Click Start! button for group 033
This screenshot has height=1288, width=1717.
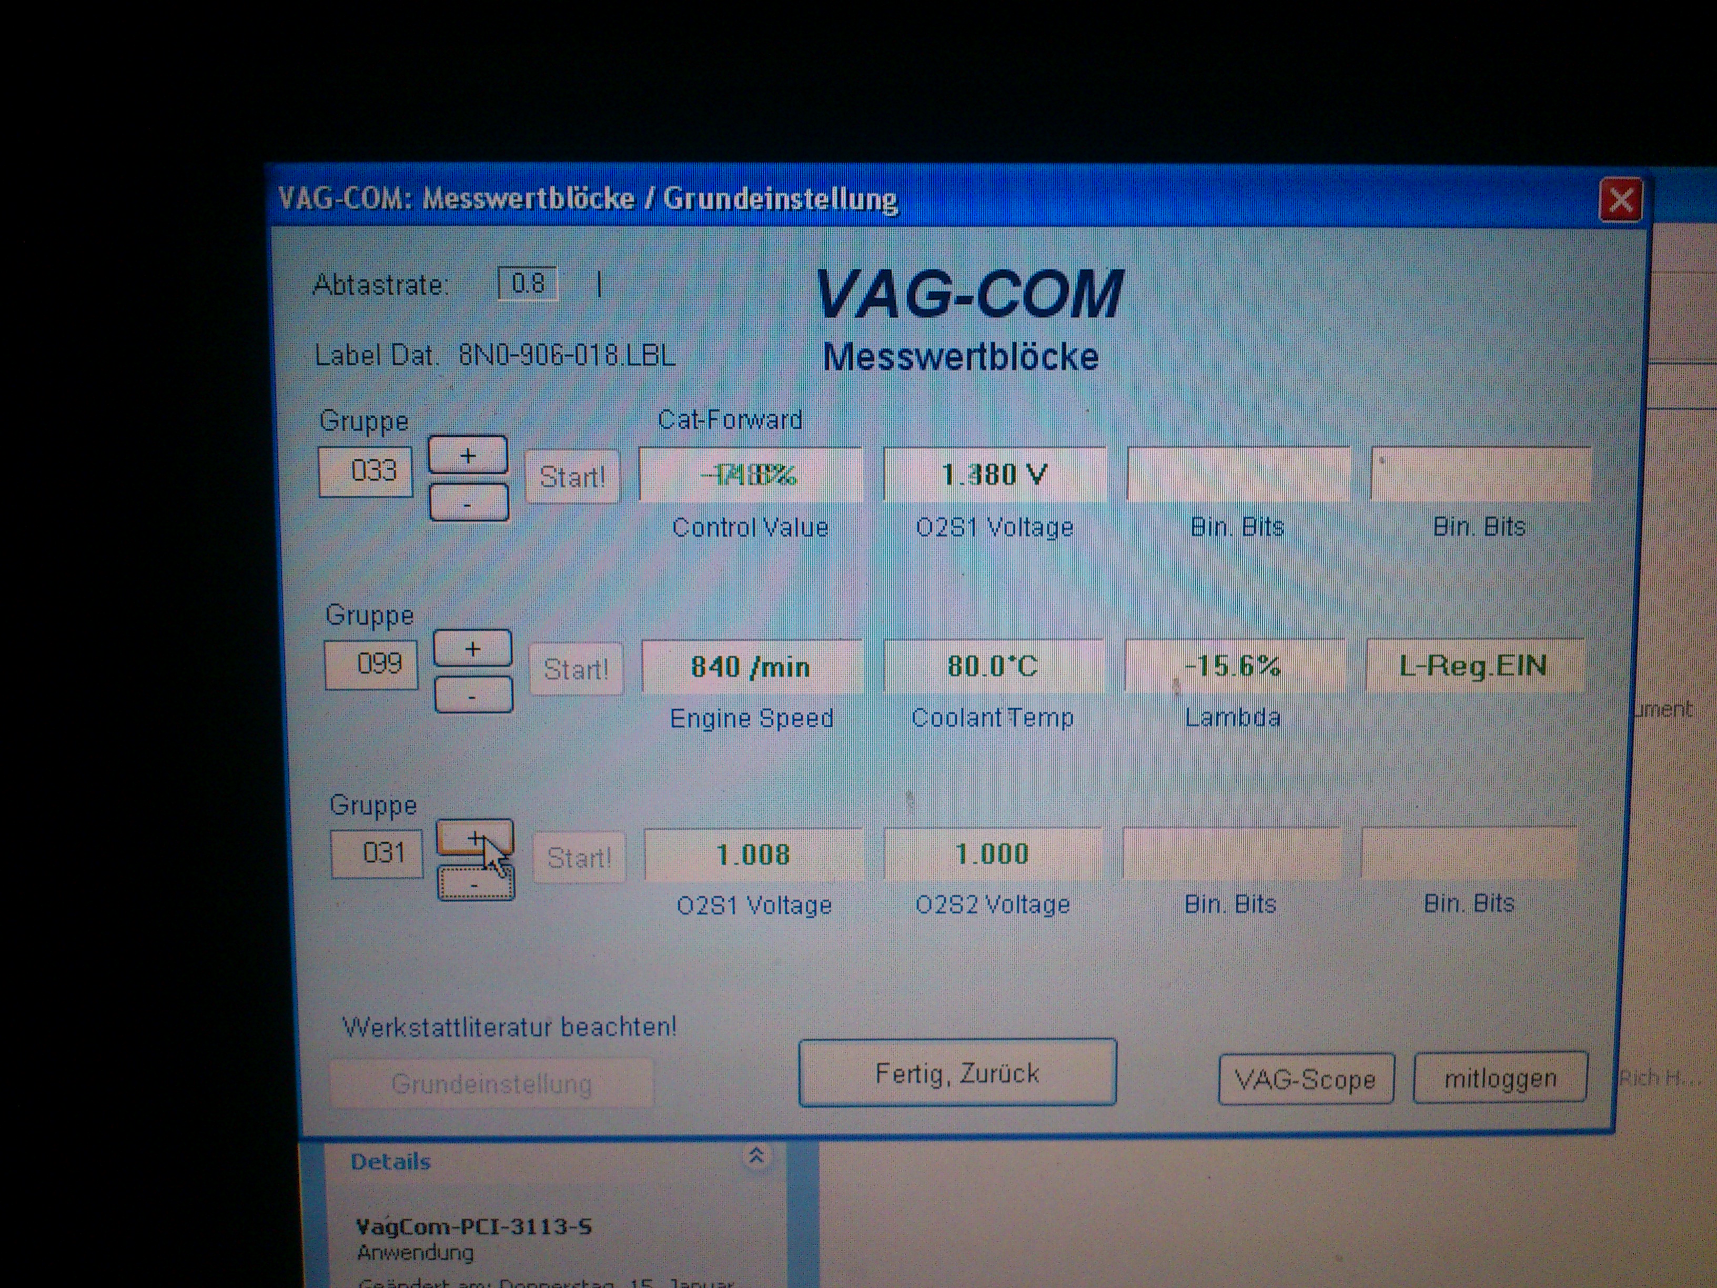[x=572, y=476]
